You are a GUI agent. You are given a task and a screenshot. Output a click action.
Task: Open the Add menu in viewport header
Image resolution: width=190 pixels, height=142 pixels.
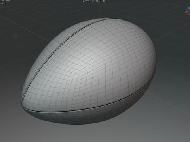[3, 1]
